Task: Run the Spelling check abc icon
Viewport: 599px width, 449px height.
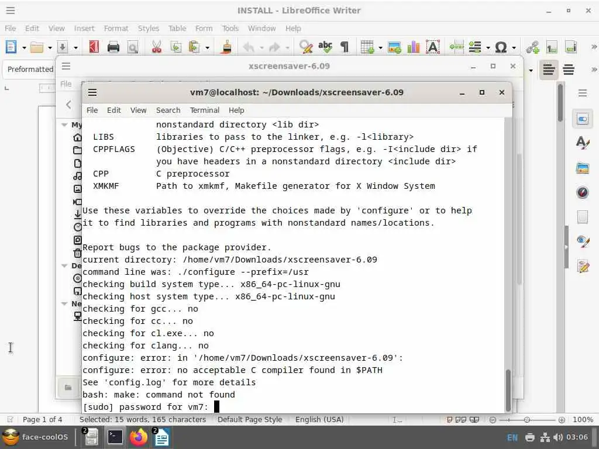Action: click(325, 47)
